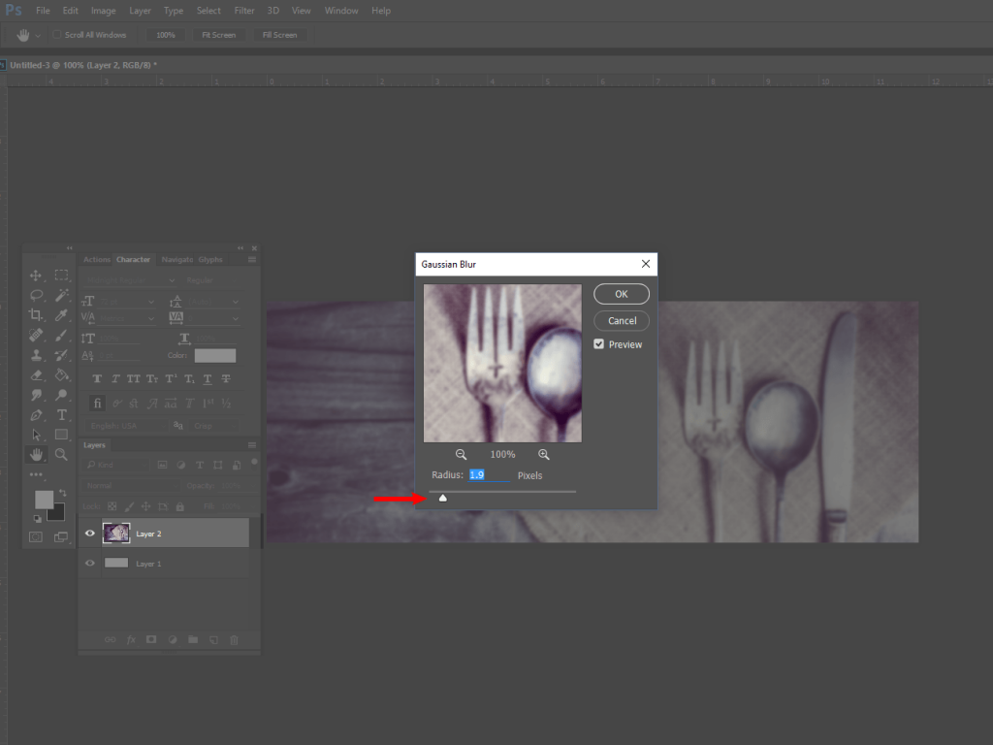Uncheck the Preview checkbox

[x=598, y=344]
